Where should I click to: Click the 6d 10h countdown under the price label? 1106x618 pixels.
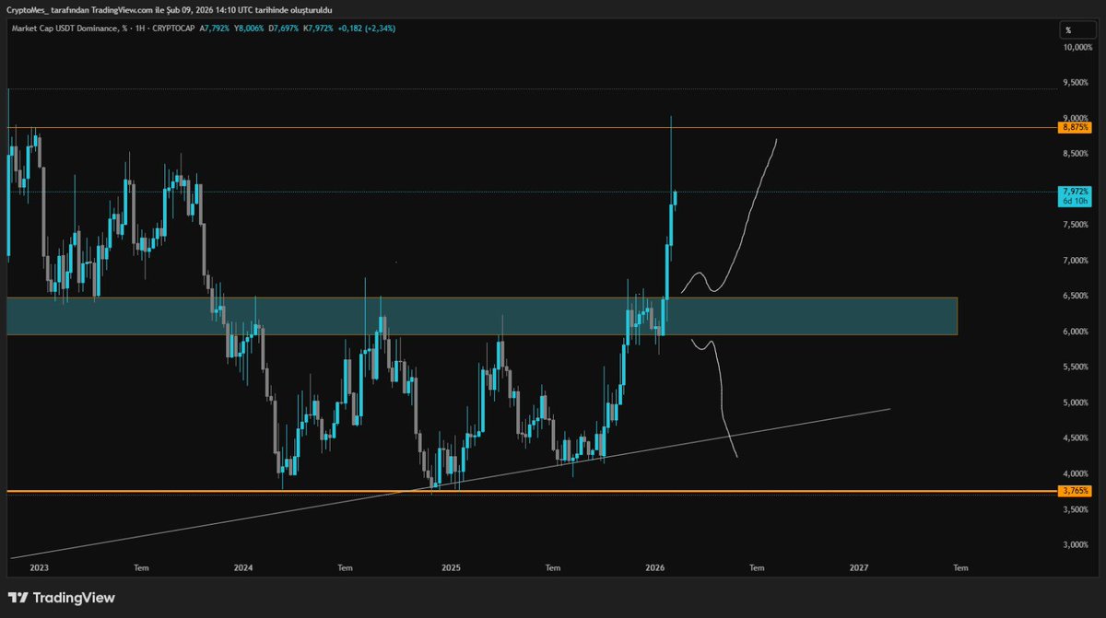tap(1074, 201)
